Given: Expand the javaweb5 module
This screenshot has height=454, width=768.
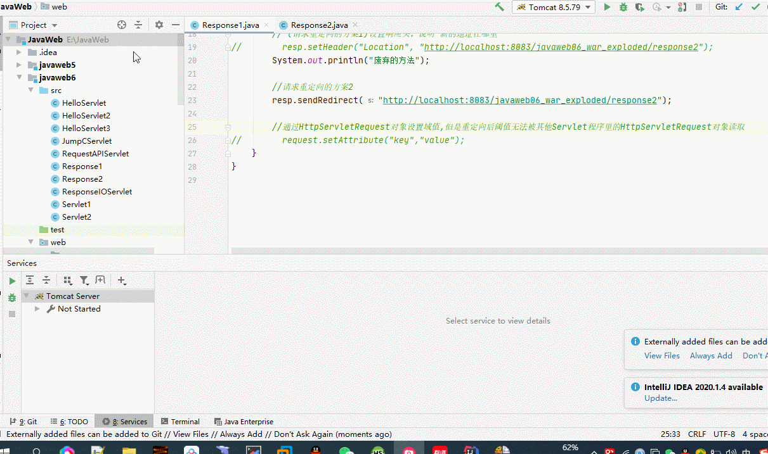Looking at the screenshot, I should 19,65.
